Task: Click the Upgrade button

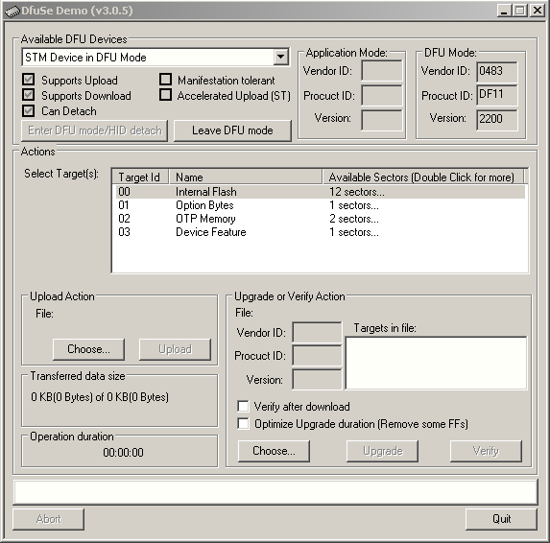Action: click(x=382, y=451)
